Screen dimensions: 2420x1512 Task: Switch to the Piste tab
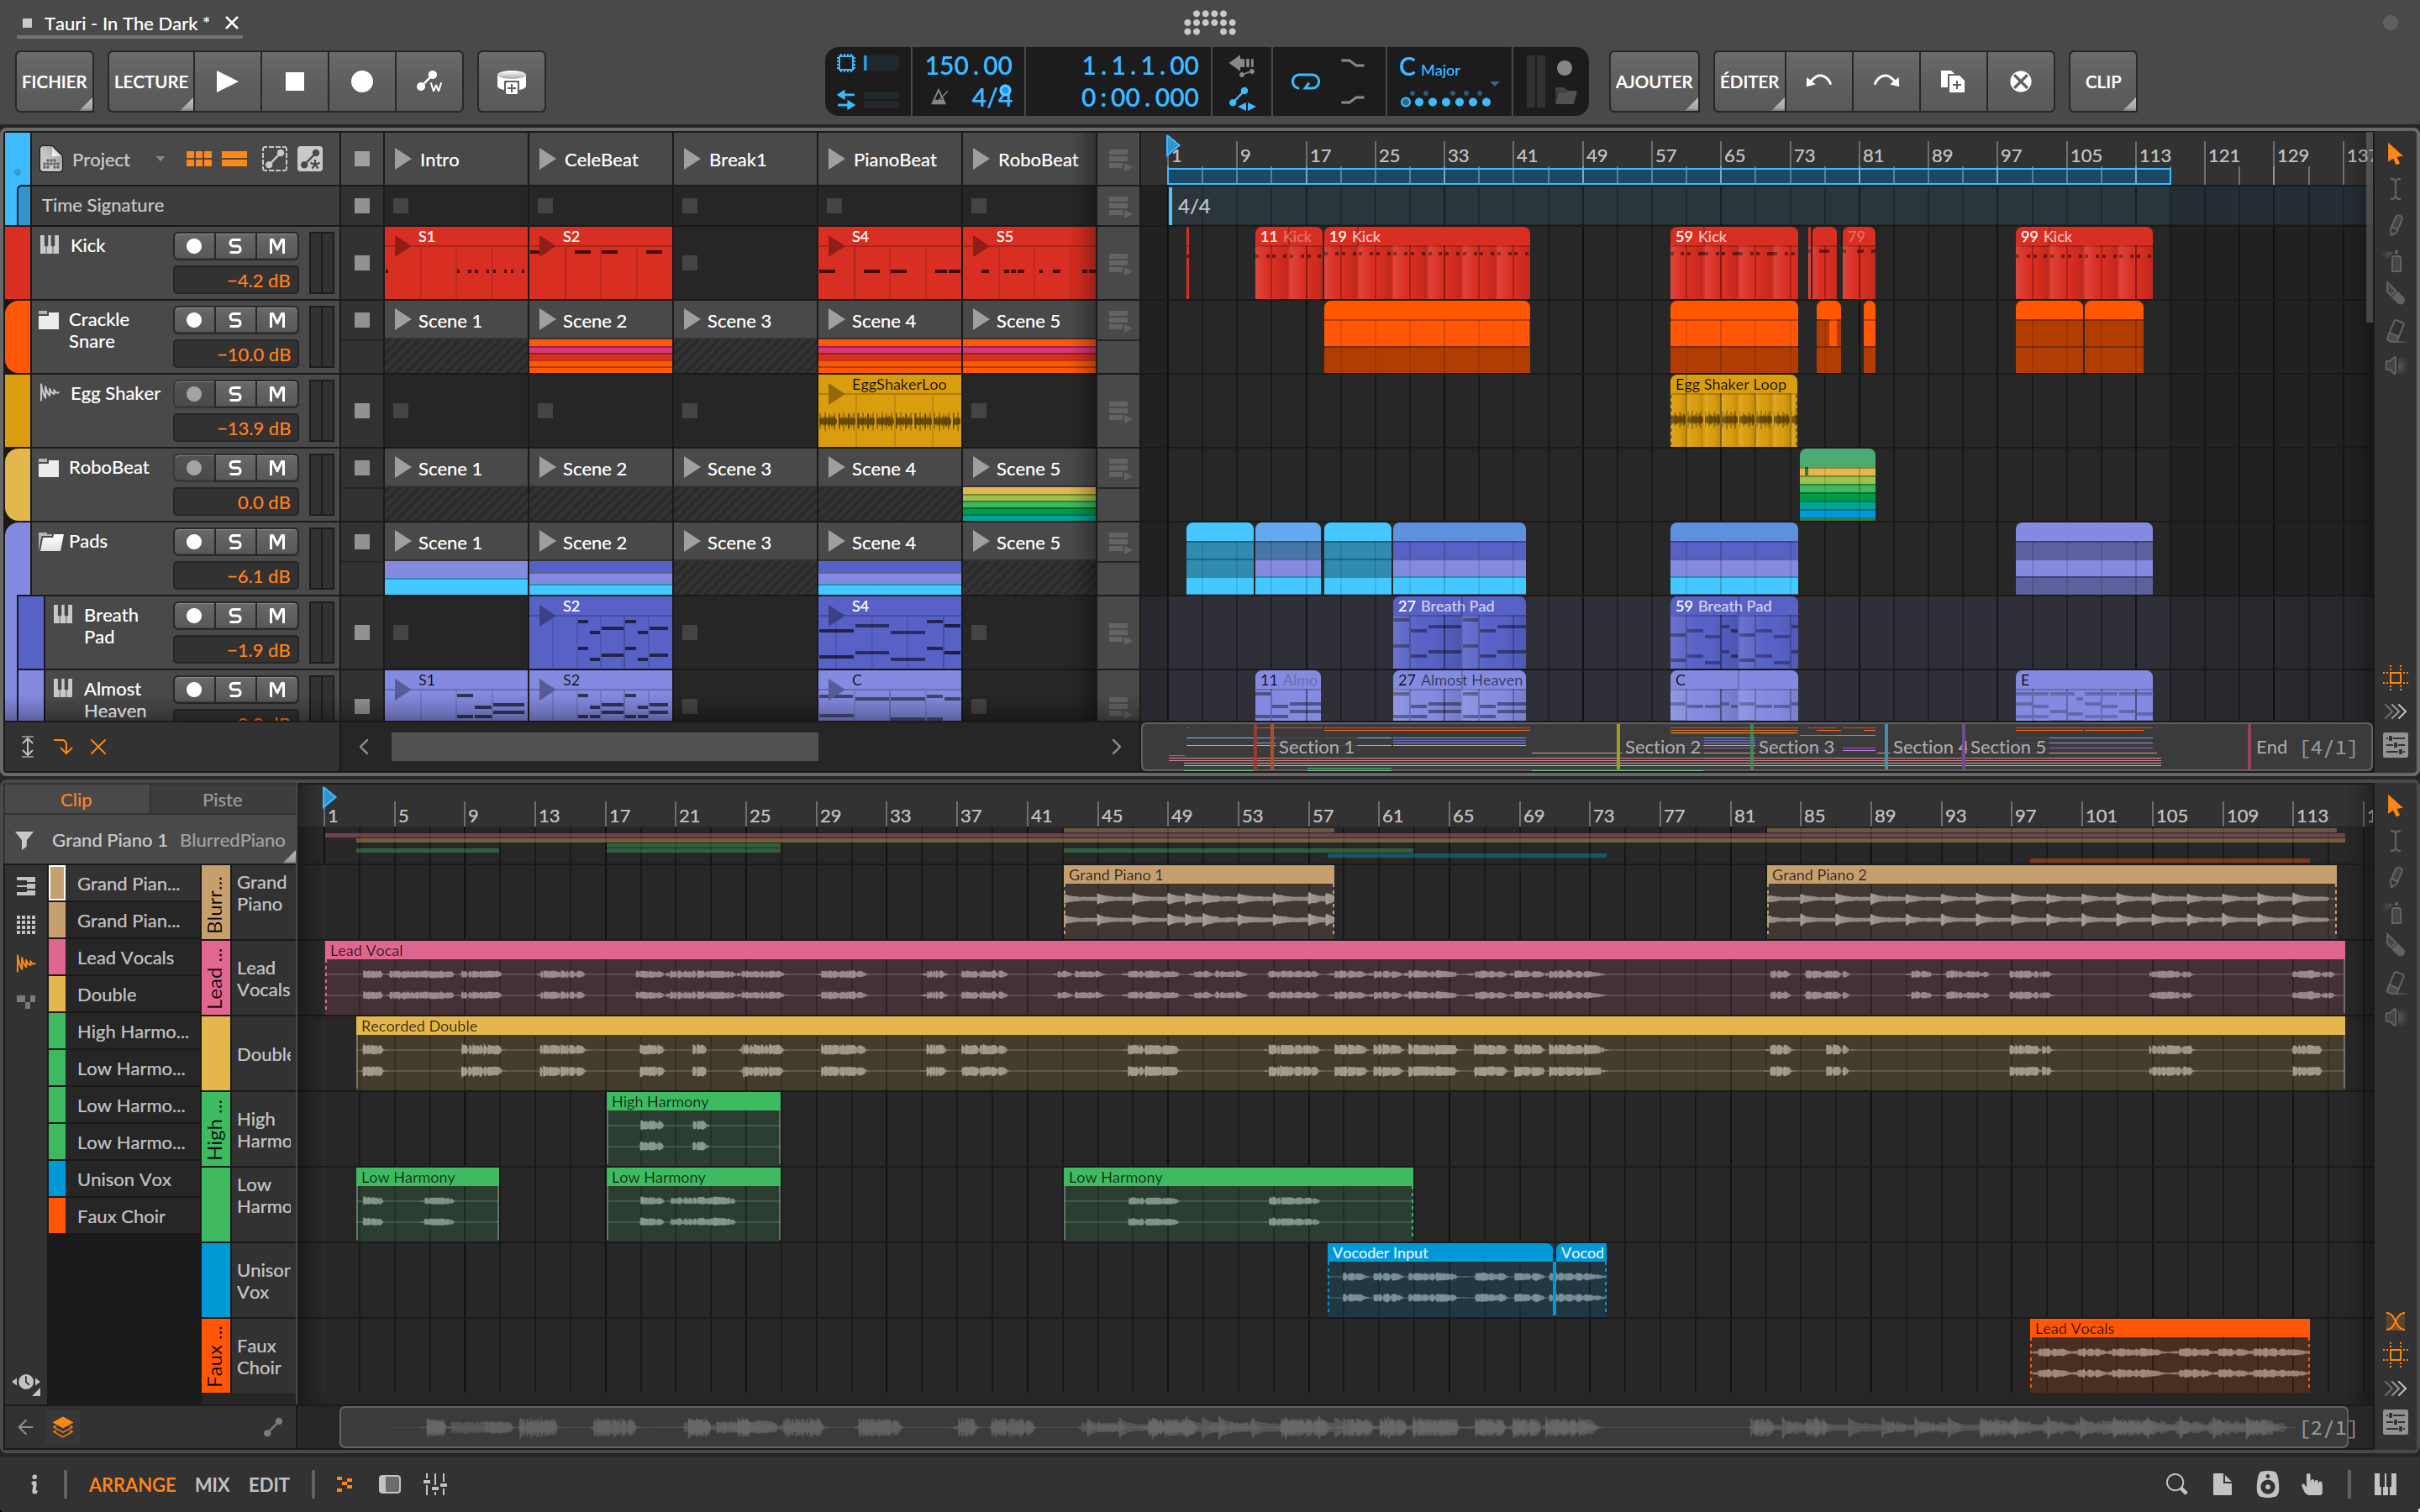pos(221,799)
